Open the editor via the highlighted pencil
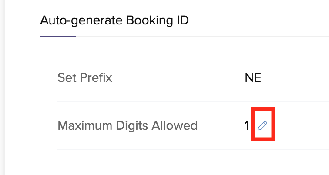 click(262, 125)
